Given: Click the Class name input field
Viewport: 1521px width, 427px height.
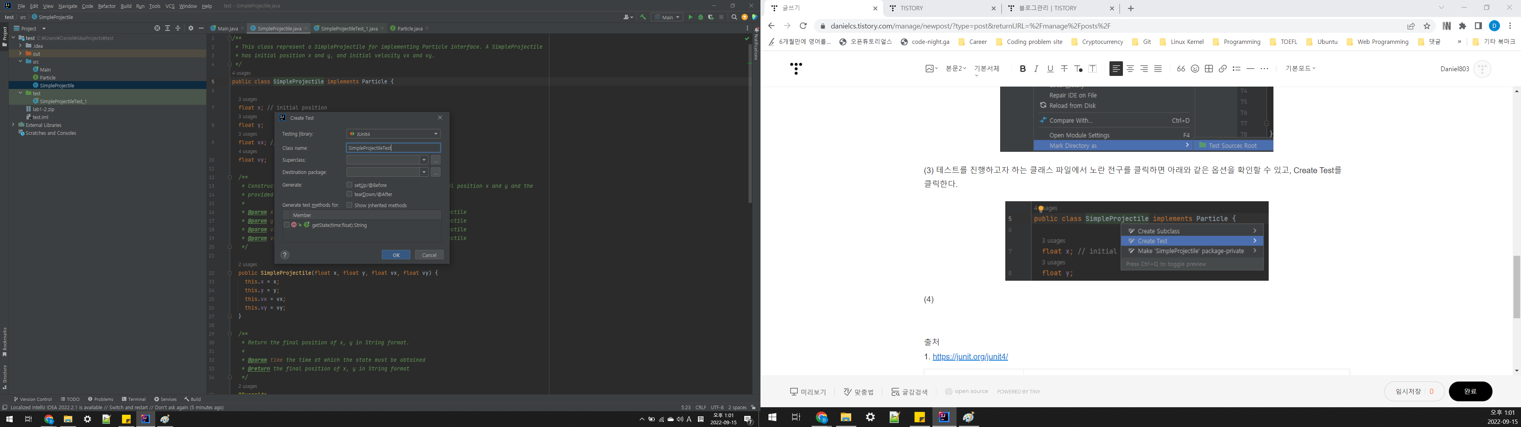Looking at the screenshot, I should coord(393,148).
